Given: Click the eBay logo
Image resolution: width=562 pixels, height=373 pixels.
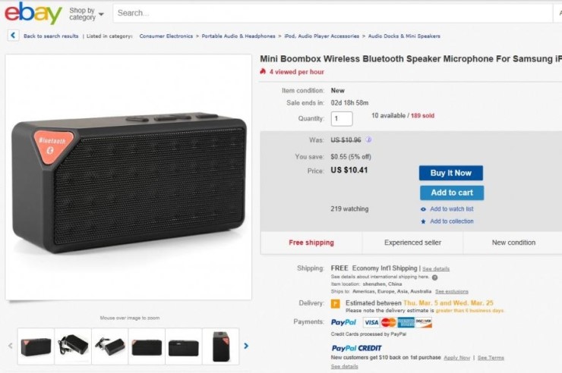Looking at the screenshot, I should (x=33, y=13).
